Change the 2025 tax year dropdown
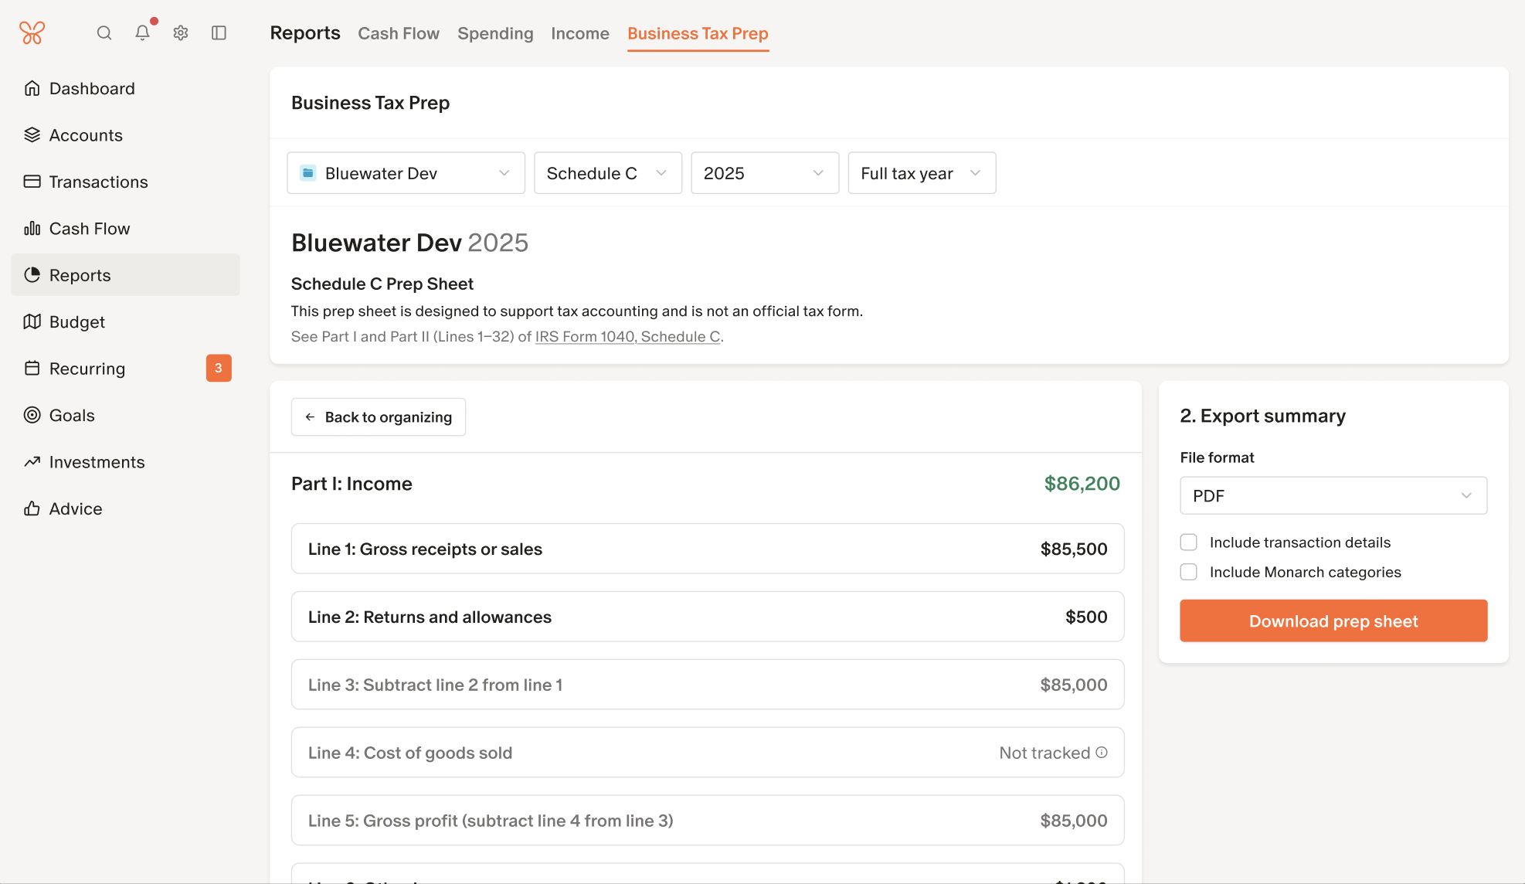This screenshot has height=884, width=1525. [764, 173]
